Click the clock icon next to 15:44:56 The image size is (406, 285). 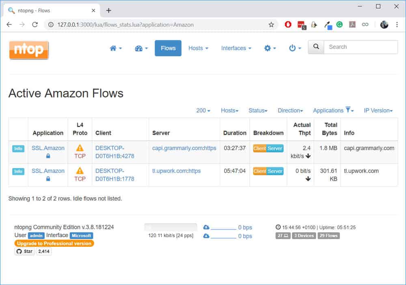pyautogui.click(x=278, y=227)
